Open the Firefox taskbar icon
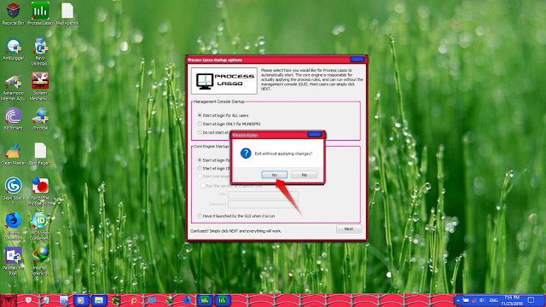 pyautogui.click(x=187, y=300)
